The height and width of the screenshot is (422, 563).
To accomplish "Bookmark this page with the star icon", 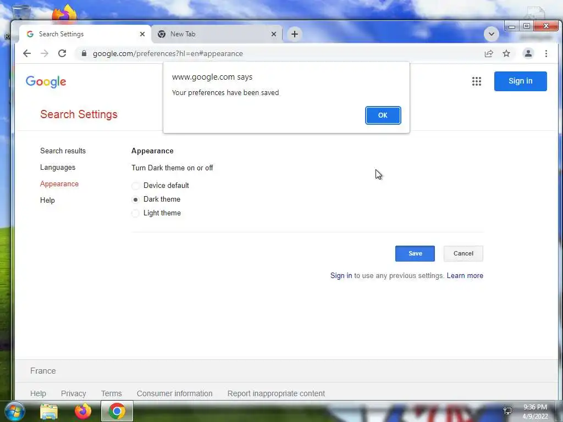I will coord(506,53).
